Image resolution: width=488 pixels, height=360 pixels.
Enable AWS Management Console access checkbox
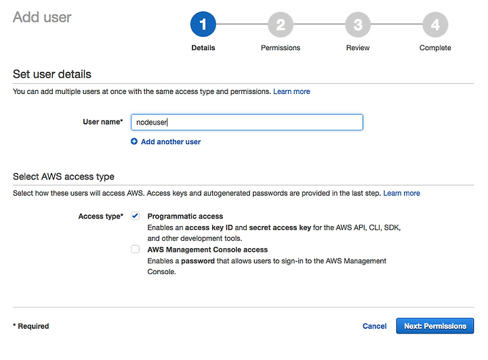135,249
